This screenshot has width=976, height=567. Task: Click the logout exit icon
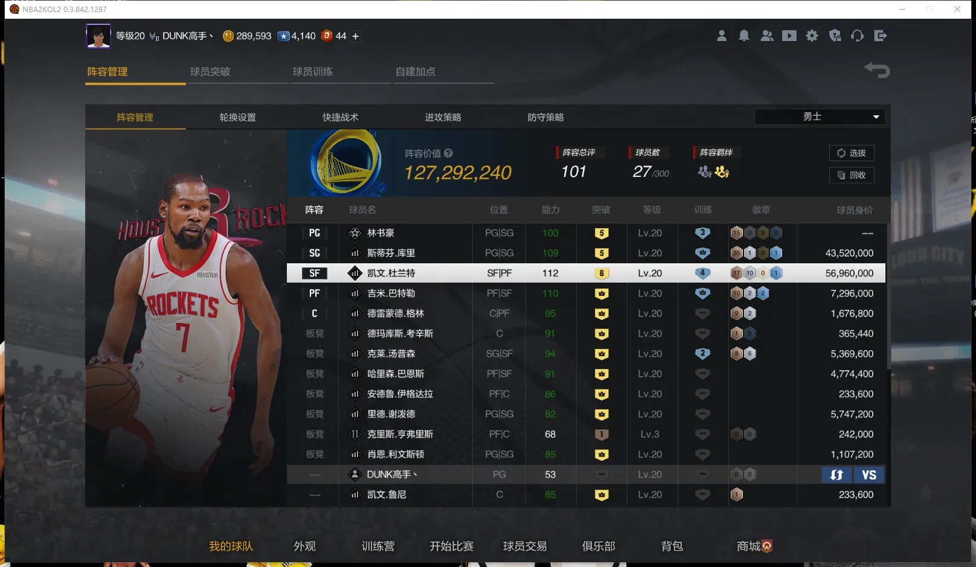coord(880,36)
